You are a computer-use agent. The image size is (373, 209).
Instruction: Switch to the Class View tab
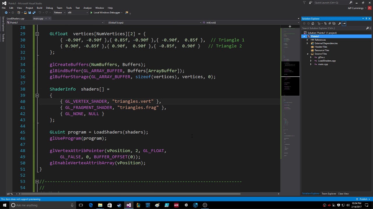pos(343,194)
